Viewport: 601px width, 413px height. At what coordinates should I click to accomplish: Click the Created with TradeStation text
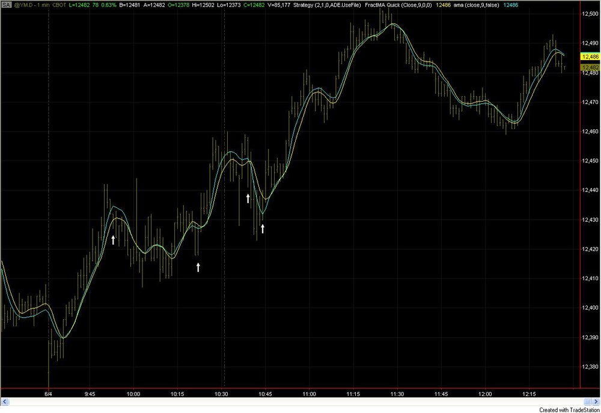coord(569,410)
